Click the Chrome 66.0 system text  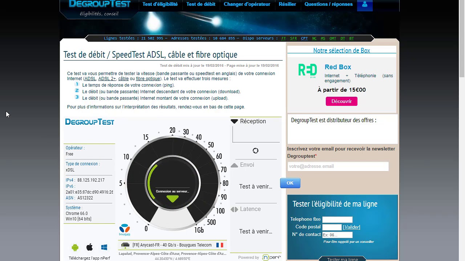click(x=77, y=214)
